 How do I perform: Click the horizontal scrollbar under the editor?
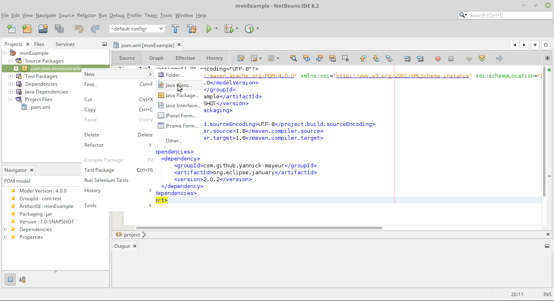(259, 228)
